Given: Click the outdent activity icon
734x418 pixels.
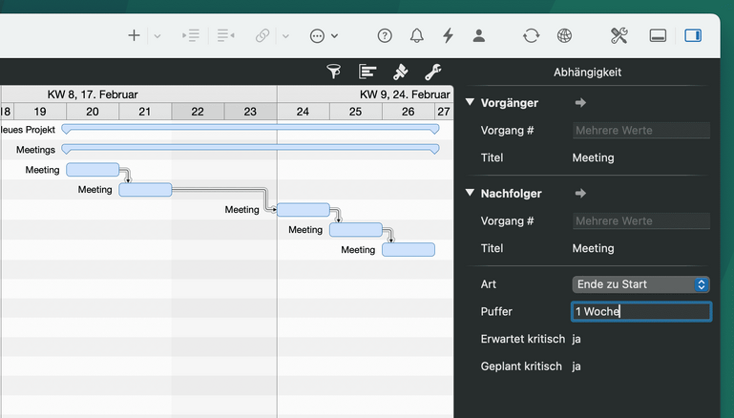Looking at the screenshot, I should [x=225, y=35].
